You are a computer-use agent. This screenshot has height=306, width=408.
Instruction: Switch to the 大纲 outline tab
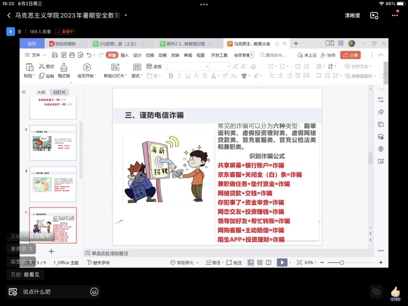(41, 92)
